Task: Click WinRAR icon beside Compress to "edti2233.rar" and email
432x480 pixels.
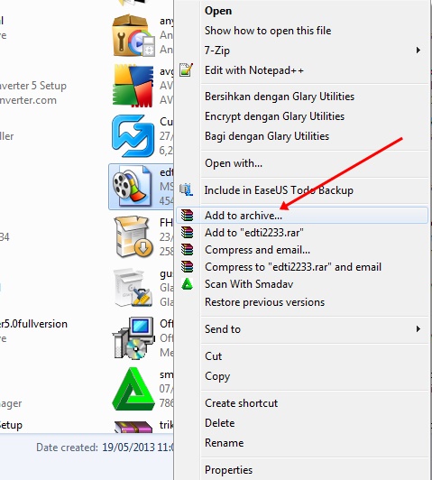Action: [x=187, y=267]
